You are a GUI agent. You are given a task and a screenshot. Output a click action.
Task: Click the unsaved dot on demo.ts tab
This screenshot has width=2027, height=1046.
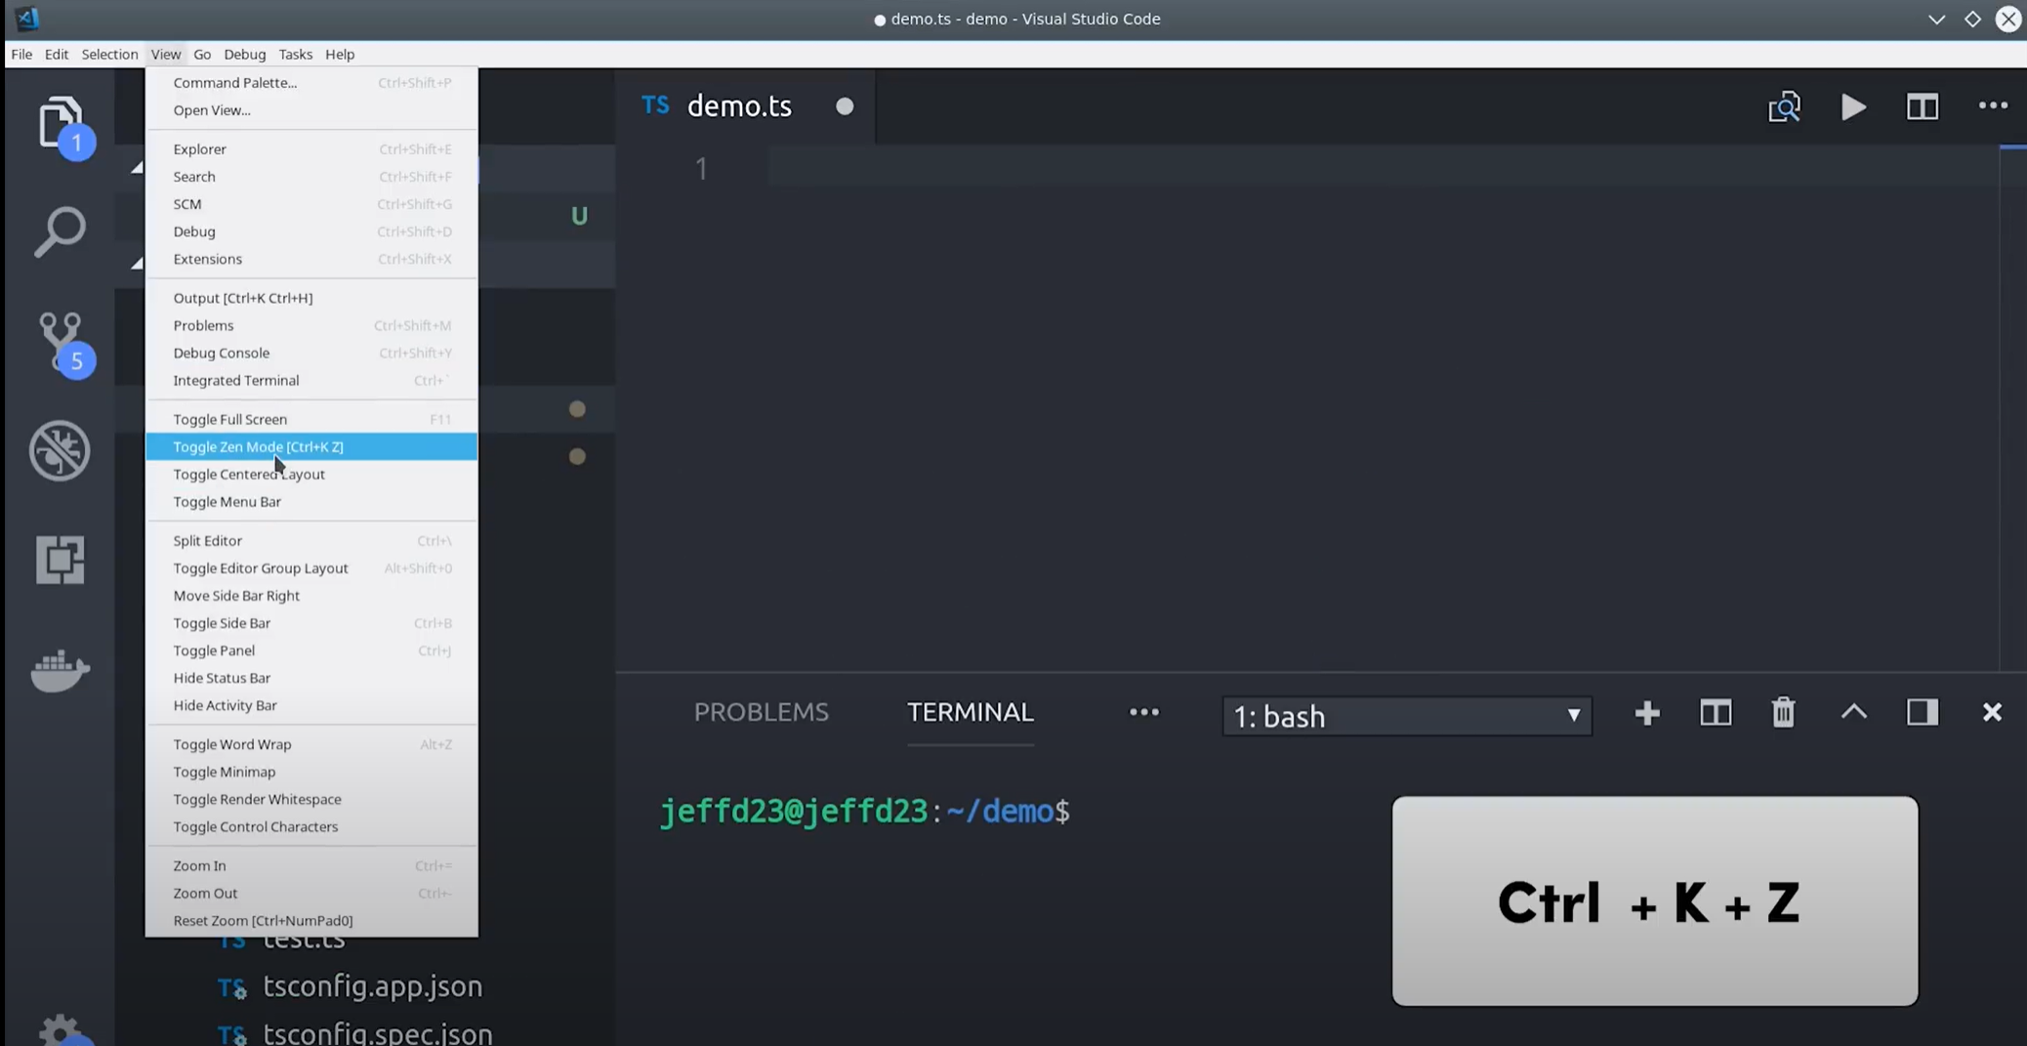click(x=845, y=106)
